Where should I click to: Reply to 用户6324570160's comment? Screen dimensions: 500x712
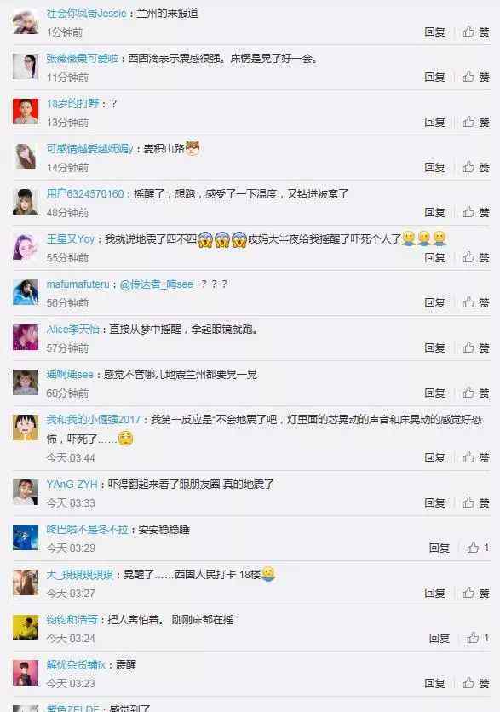[434, 213]
